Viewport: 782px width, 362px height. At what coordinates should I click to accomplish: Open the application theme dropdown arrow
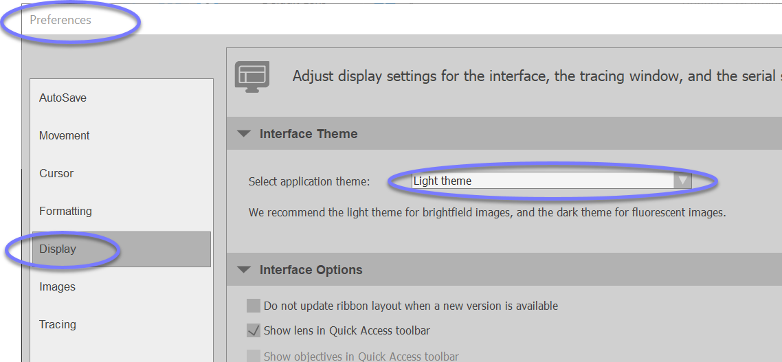[682, 181]
